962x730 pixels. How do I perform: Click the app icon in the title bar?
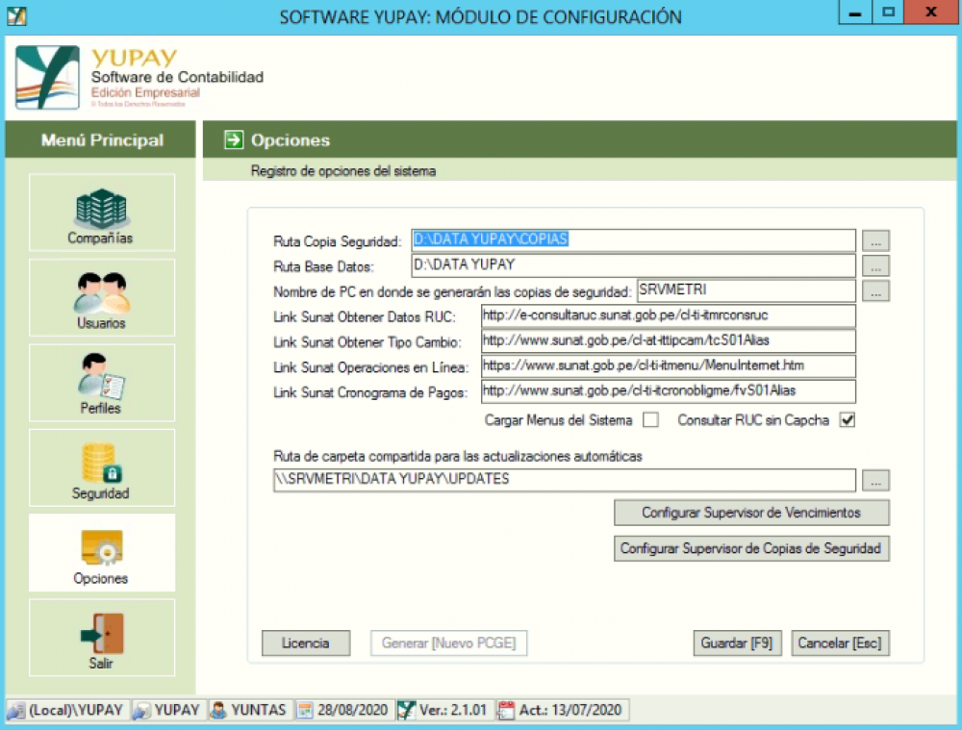(16, 16)
